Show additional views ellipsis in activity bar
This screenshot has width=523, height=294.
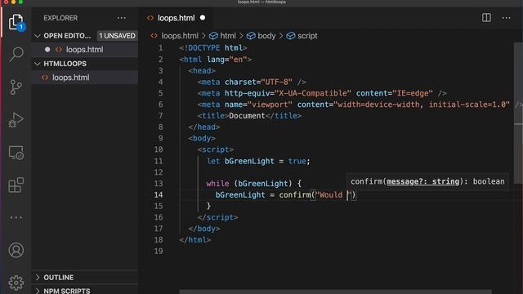[16, 218]
